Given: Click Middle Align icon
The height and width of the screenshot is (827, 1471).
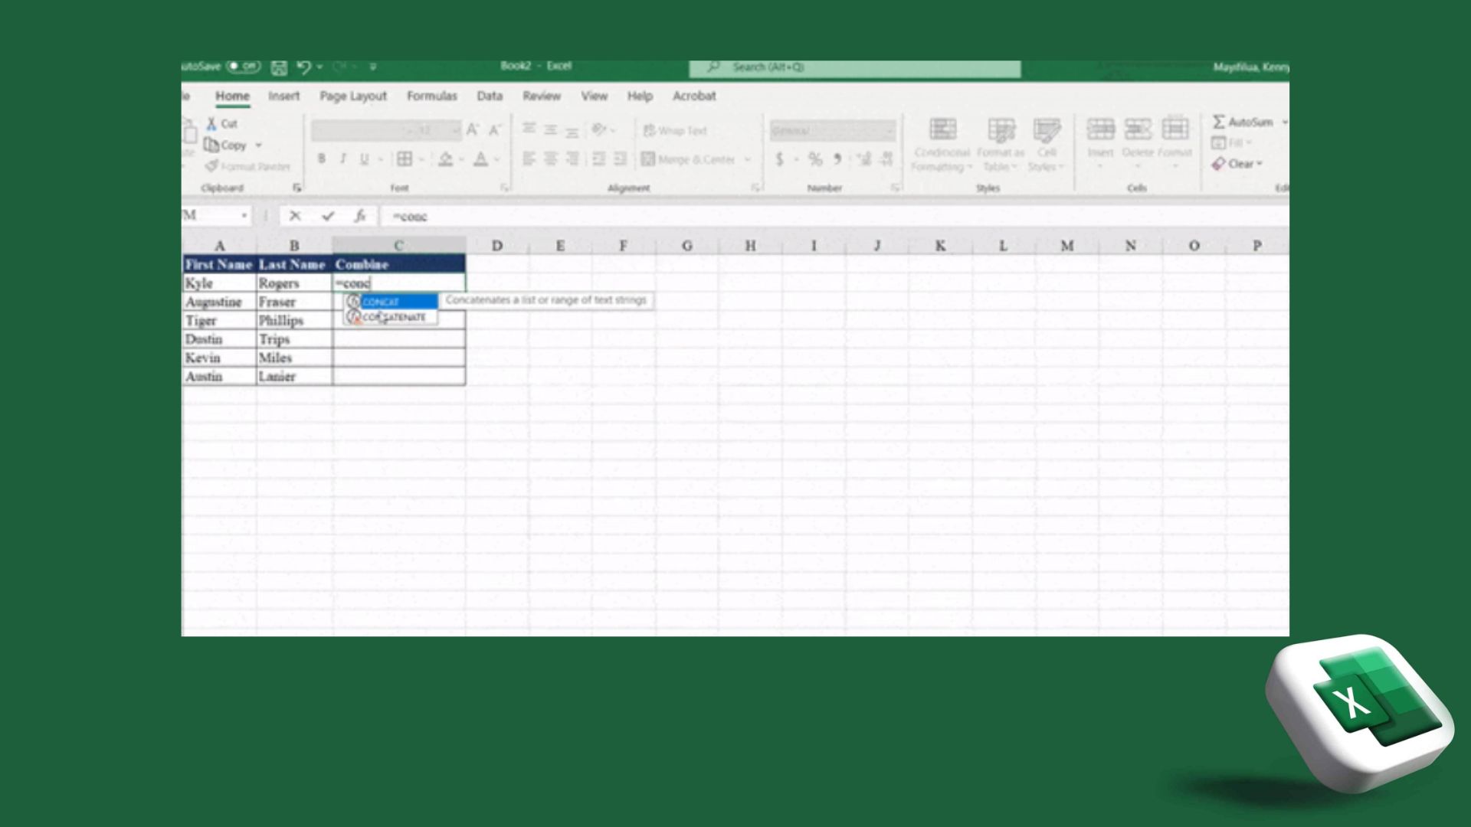Looking at the screenshot, I should [x=550, y=129].
